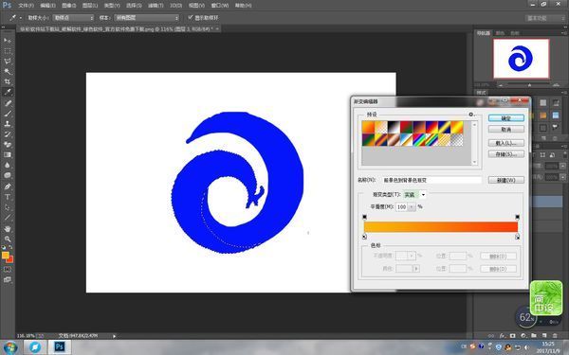The image size is (569, 355).
Task: Select the Eyedropper tool in toolbox
Action: (x=8, y=92)
